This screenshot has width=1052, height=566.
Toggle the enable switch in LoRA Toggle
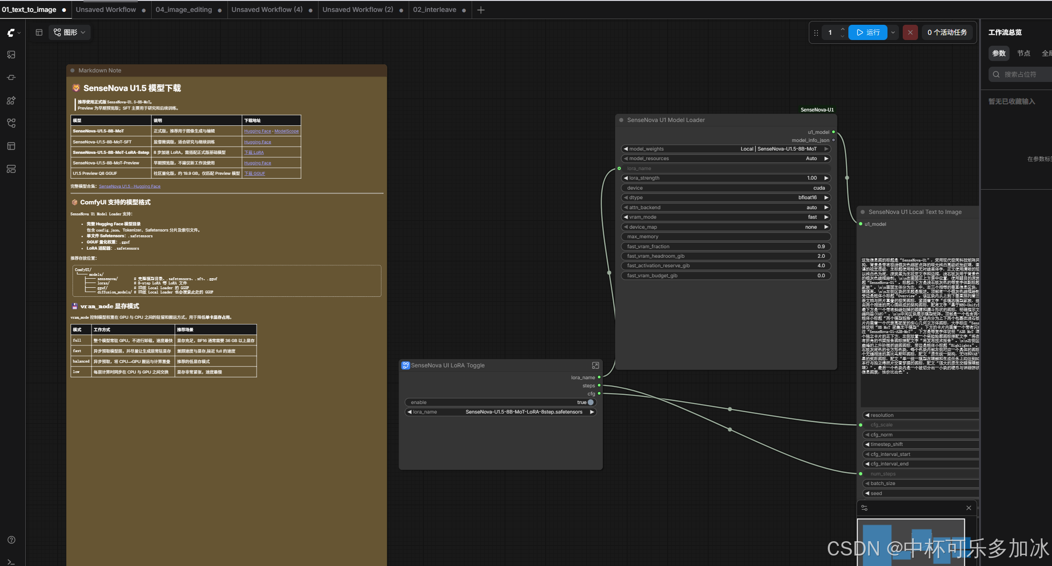tap(590, 403)
